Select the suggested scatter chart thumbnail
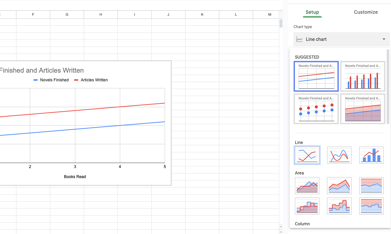 click(x=316, y=109)
